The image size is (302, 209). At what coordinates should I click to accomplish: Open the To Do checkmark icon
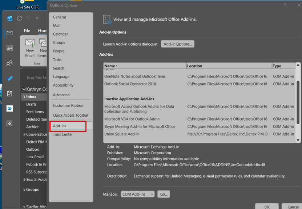[9, 78]
